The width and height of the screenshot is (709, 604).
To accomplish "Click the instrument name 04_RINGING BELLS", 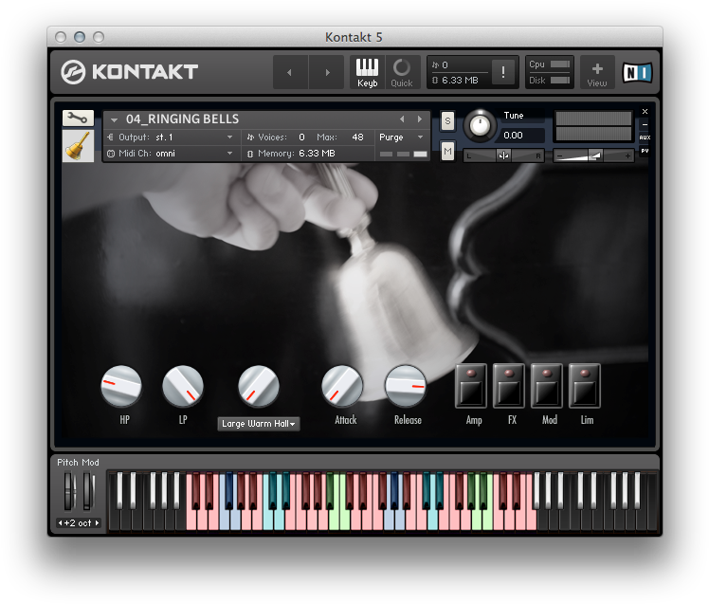I will [x=182, y=119].
